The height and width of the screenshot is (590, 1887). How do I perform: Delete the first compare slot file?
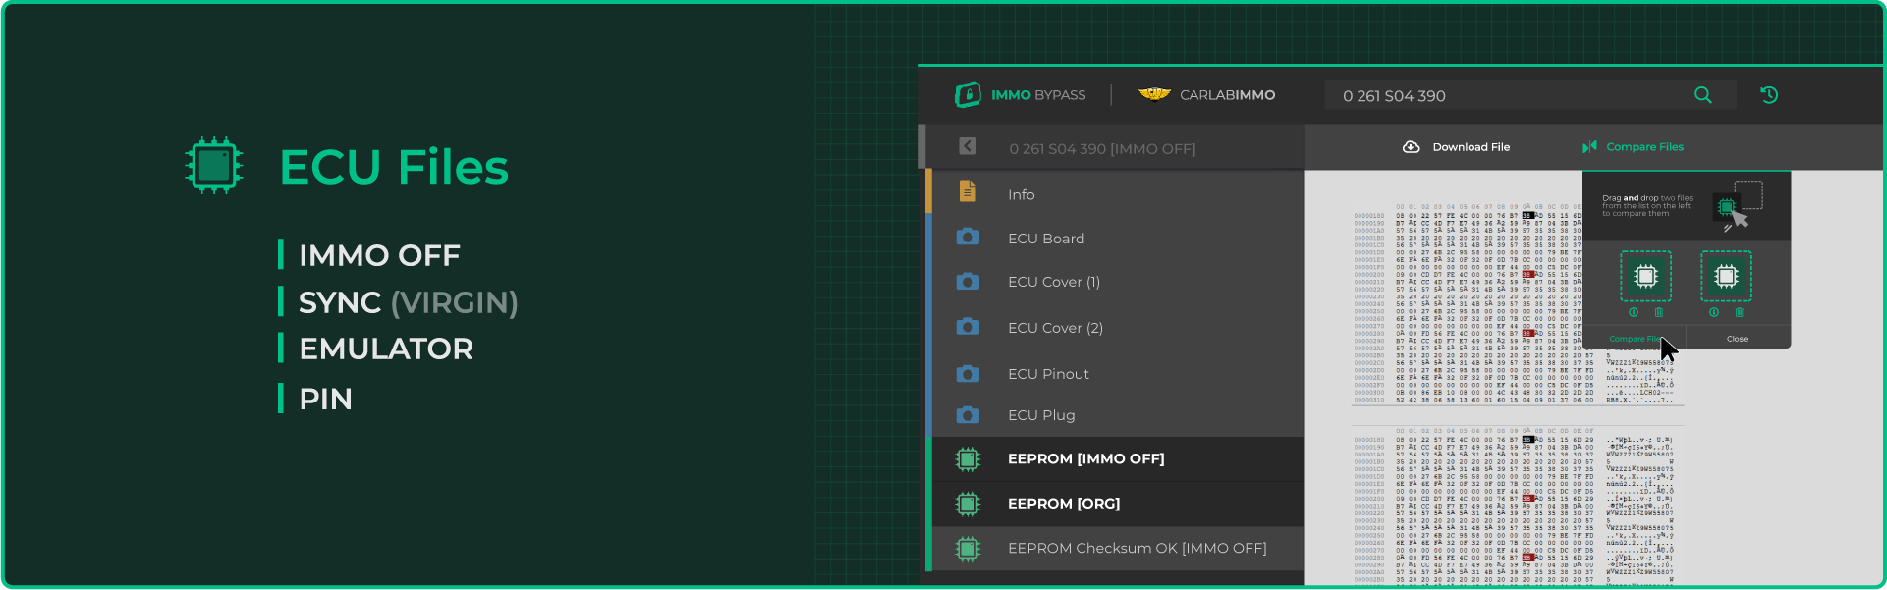[1659, 312]
